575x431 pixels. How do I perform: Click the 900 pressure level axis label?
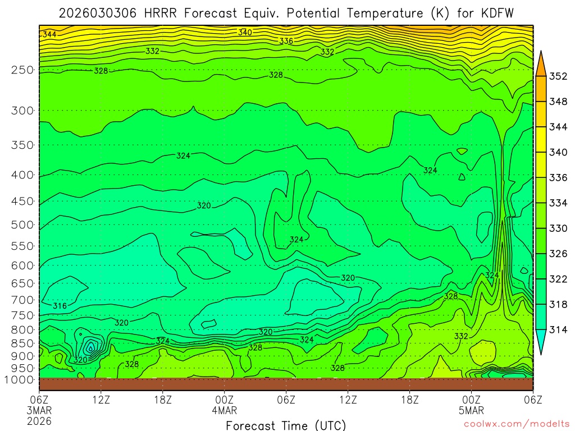[x=22, y=356]
